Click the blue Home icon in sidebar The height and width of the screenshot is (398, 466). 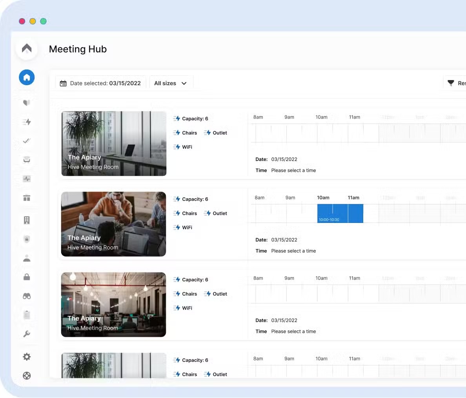(27, 77)
